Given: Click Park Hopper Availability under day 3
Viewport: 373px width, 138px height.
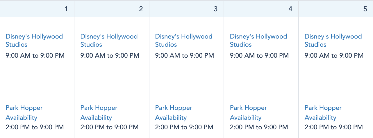Looking at the screenshot, I should coord(173,112).
